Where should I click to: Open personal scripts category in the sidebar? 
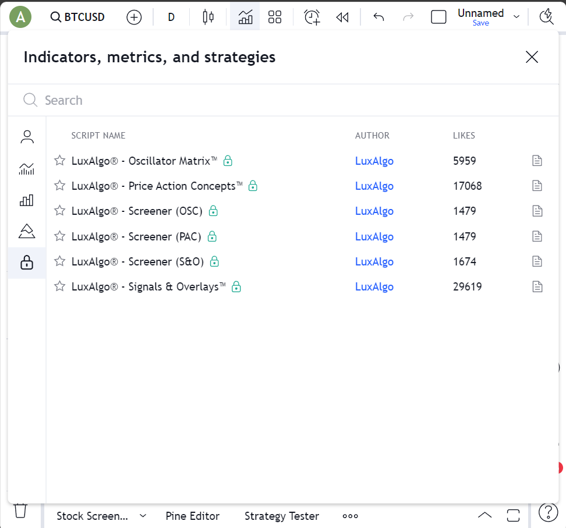[x=27, y=136]
